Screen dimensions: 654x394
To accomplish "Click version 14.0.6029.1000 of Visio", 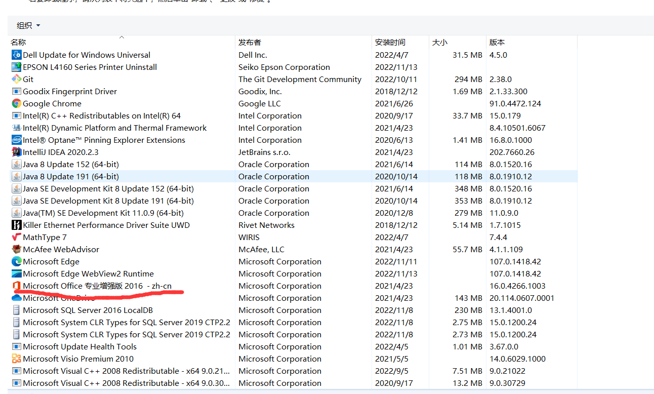I will click(517, 359).
